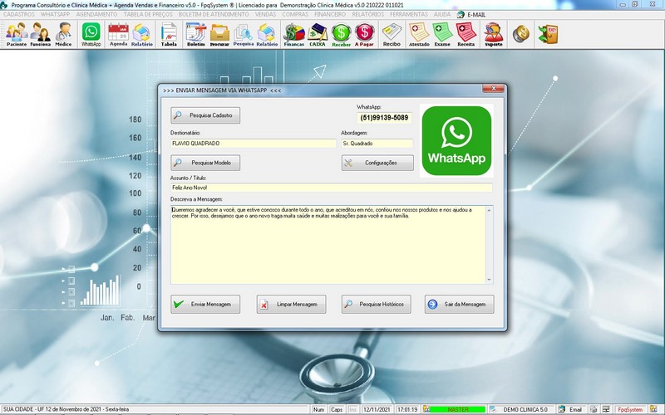The height and width of the screenshot is (415, 665).
Task: Open the AGENDAMENTO menu
Action: click(x=96, y=14)
